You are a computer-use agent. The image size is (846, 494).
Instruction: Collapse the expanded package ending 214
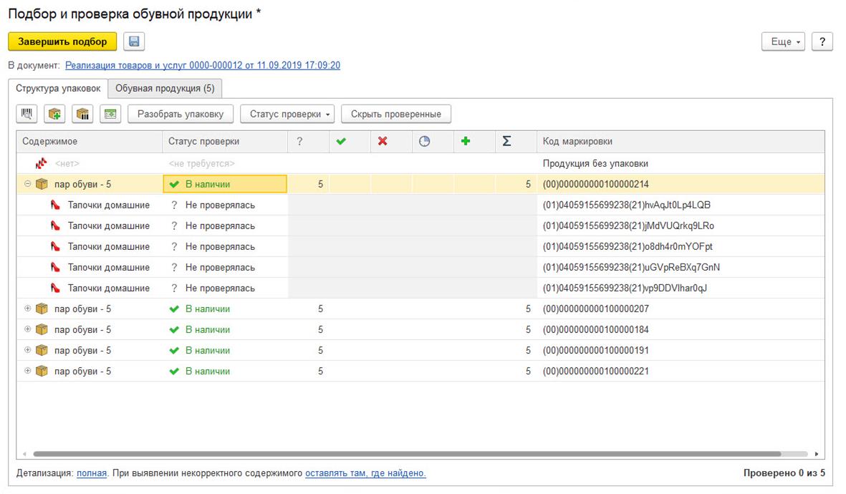(x=28, y=184)
